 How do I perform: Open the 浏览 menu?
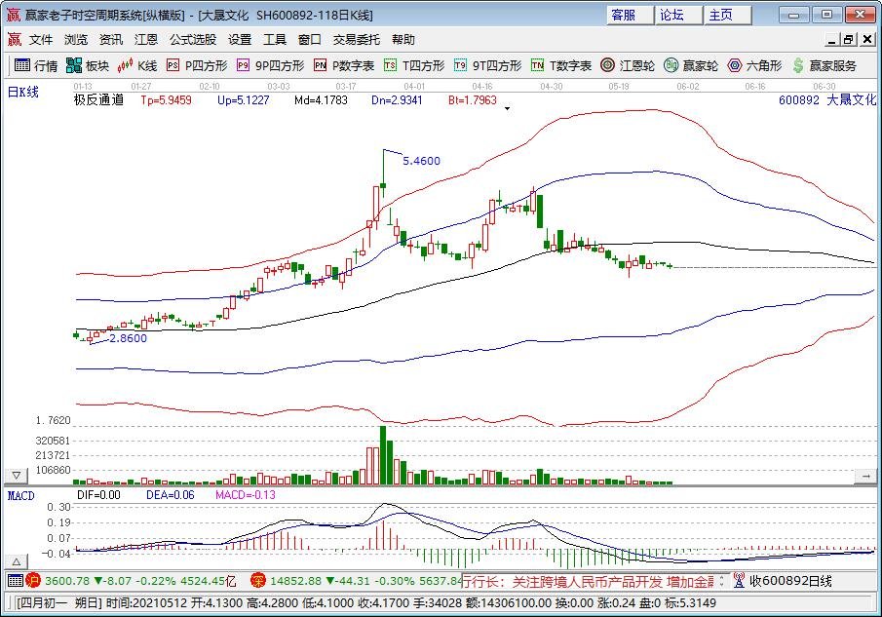pos(76,39)
